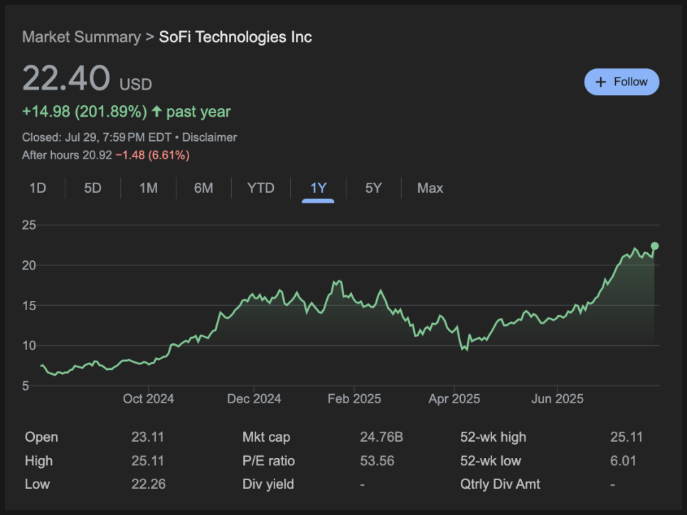This screenshot has height=515, width=687.
Task: Click the Dec 2024 axis label
Action: (254, 399)
